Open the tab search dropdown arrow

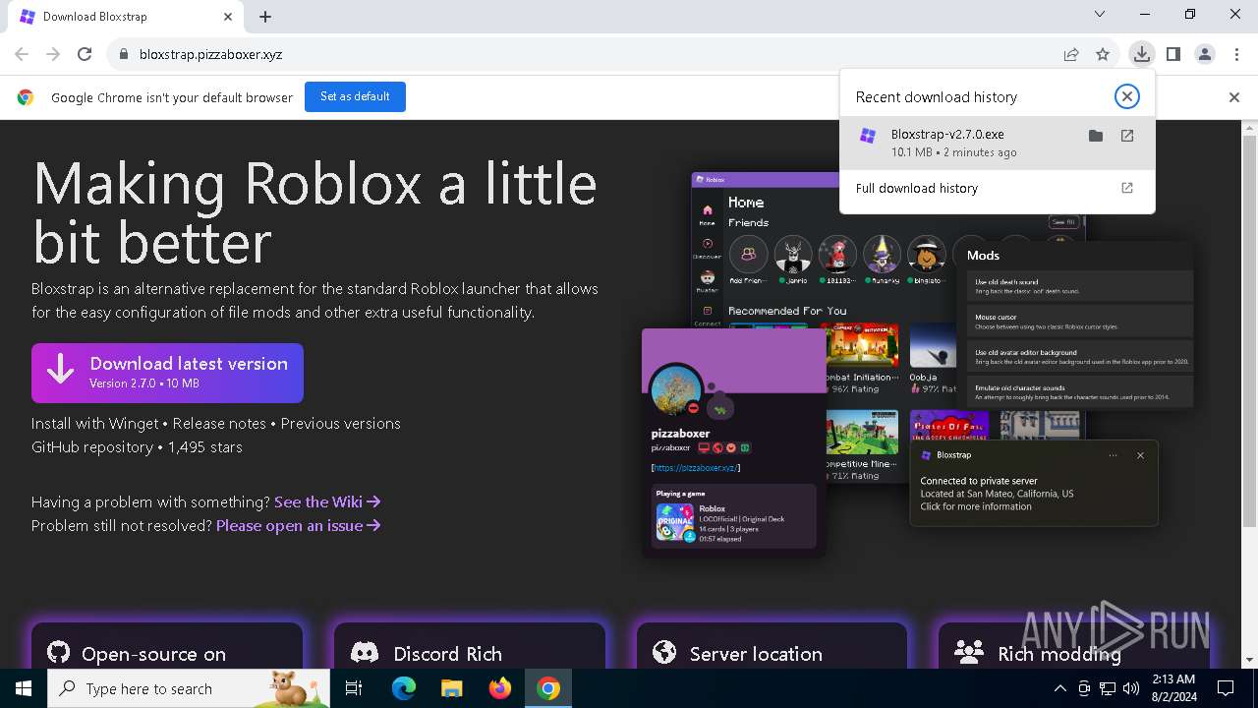(1100, 14)
